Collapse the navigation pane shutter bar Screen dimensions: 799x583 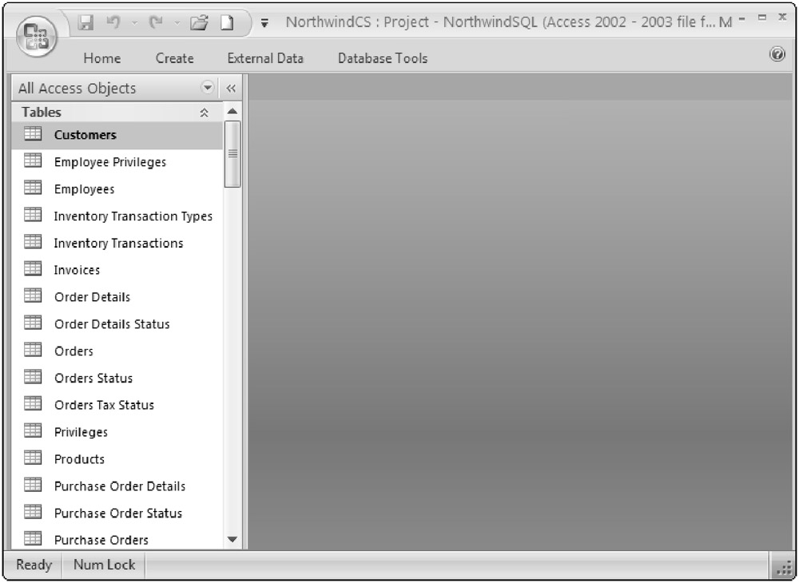coord(231,89)
